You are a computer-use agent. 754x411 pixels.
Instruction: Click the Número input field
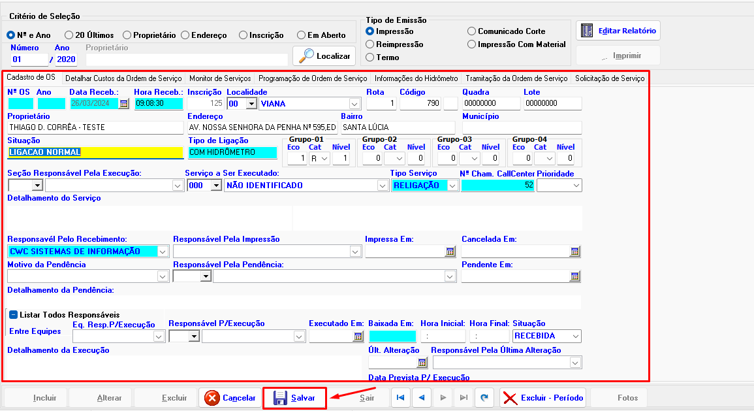29,59
